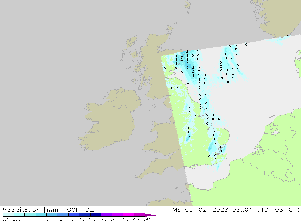Screen dimensions: 301x221
Task: Click the legend scale label 25
Action: [92, 219]
